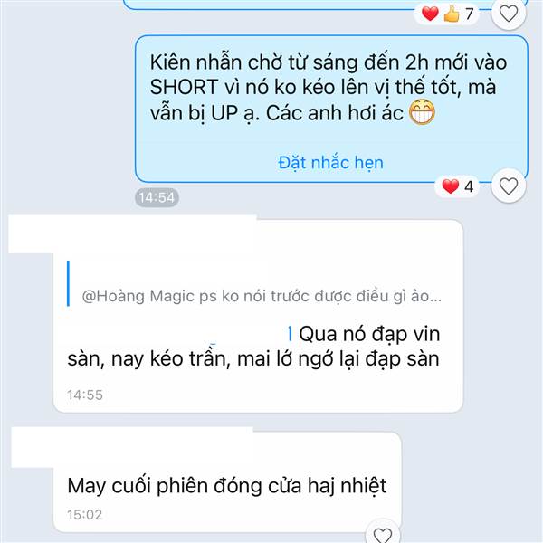Click thumbs-up emoji in the 7-reaction pill
Screen dimensions: 543x543
click(x=452, y=14)
